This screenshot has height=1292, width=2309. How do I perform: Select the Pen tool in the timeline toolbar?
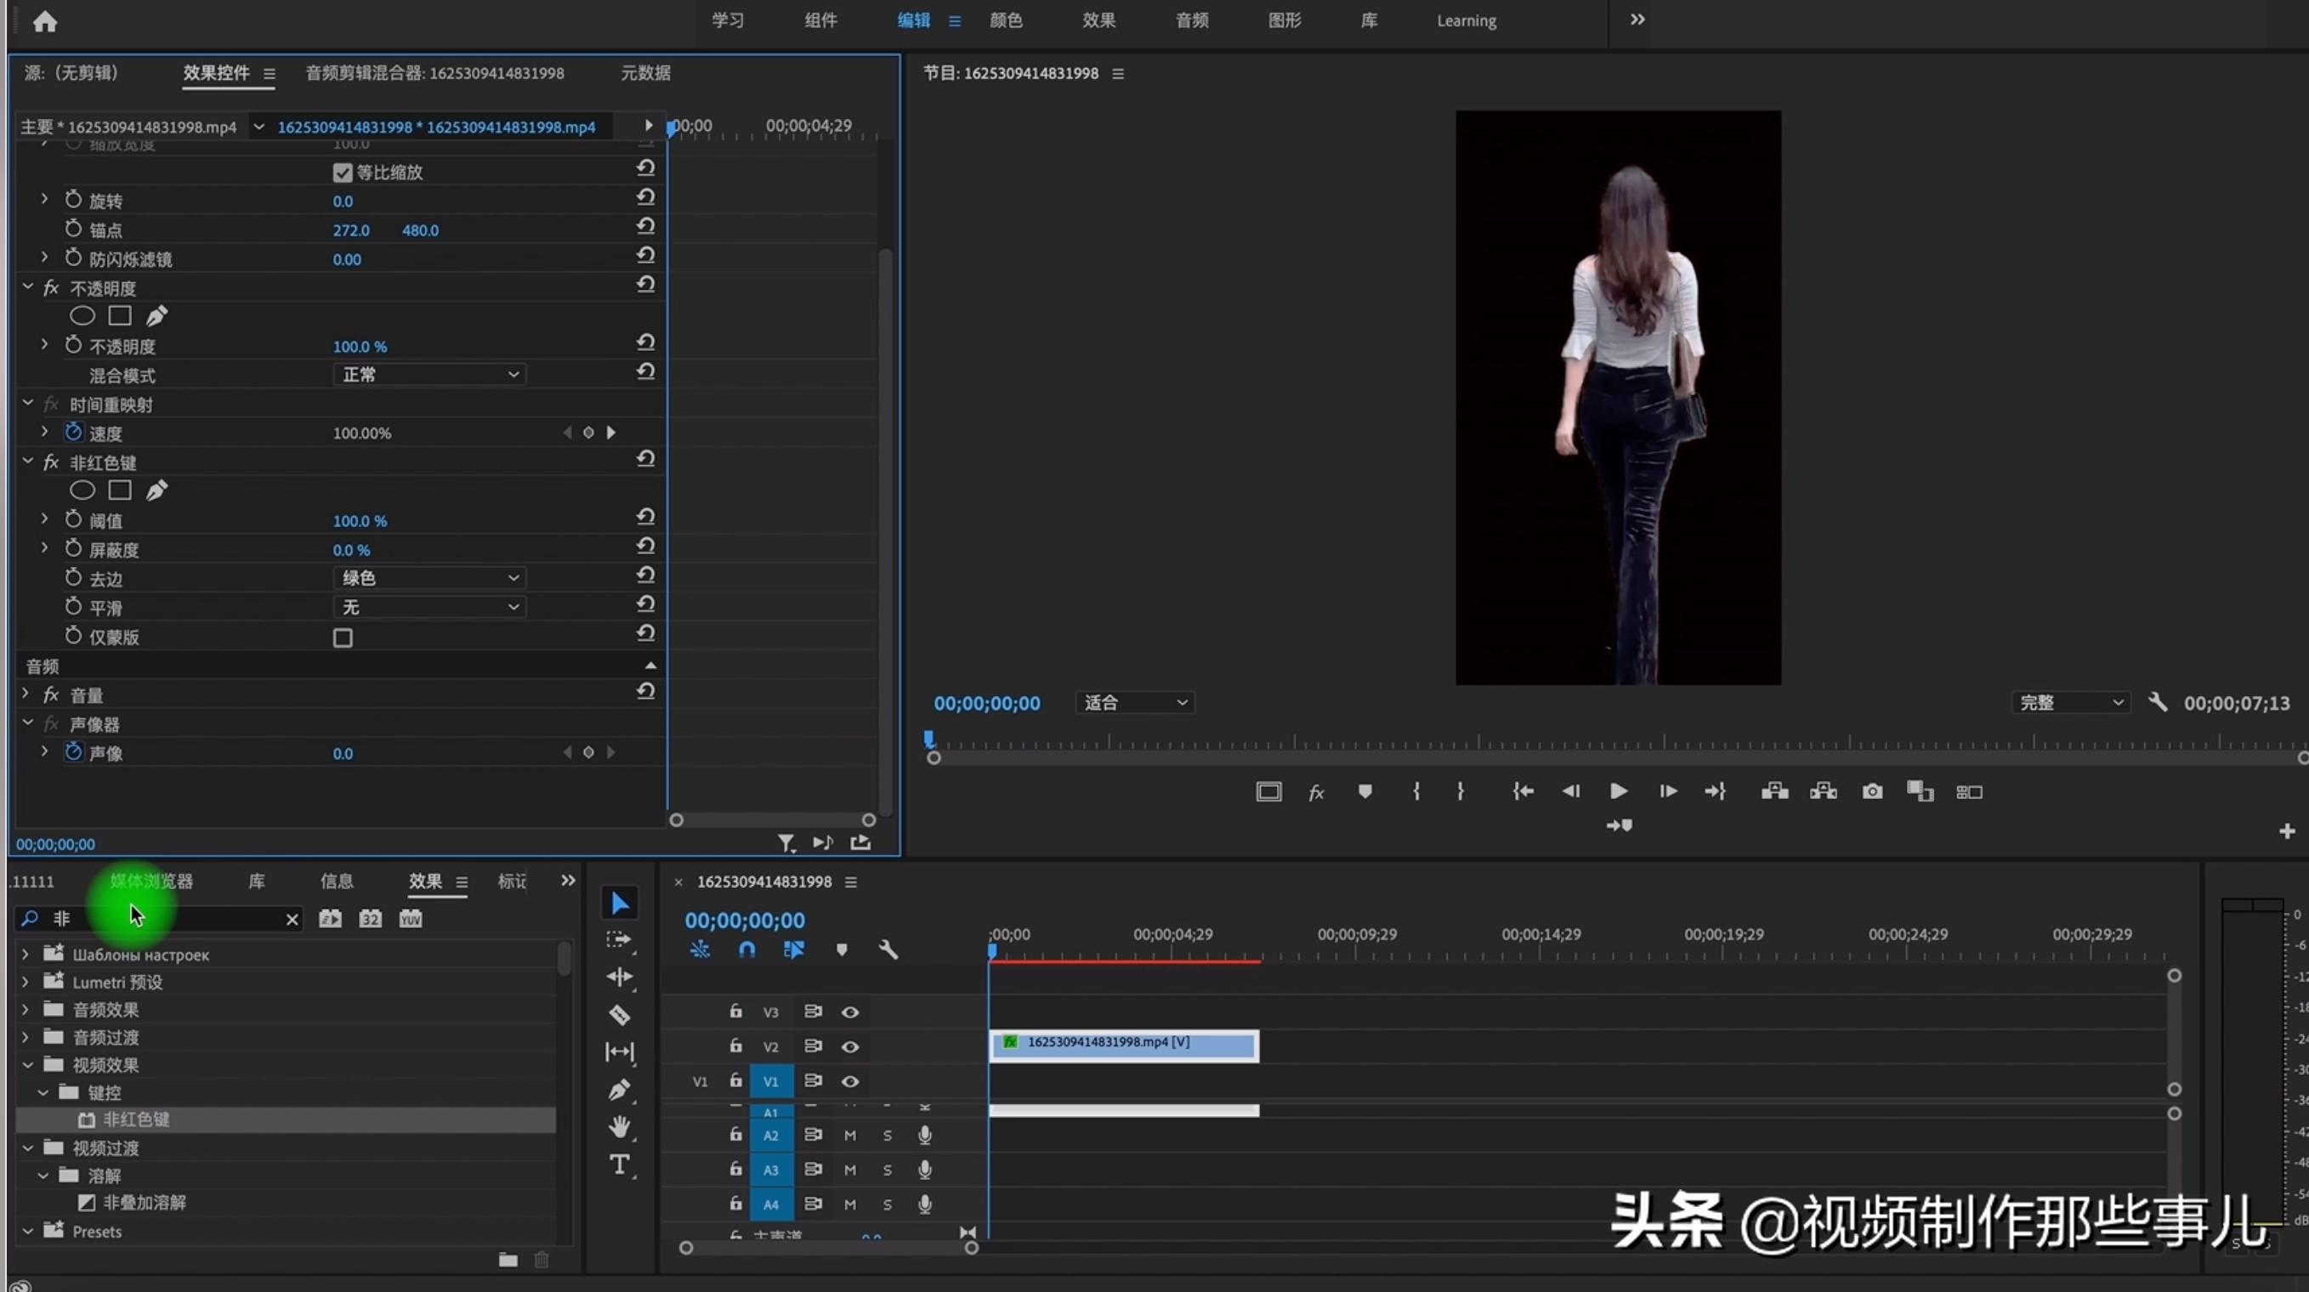(x=620, y=1091)
